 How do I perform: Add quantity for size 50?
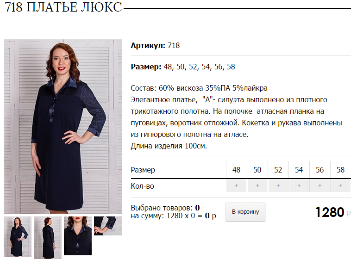tap(257, 186)
